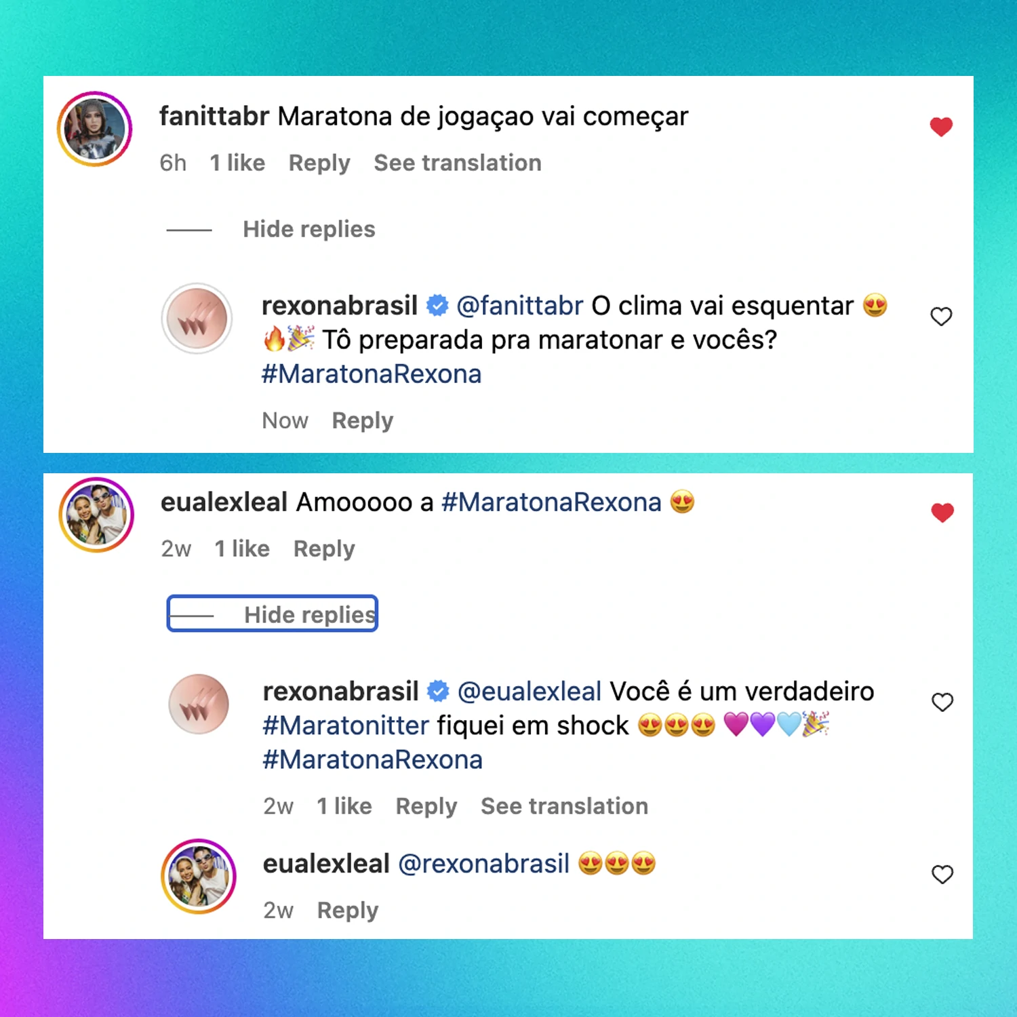This screenshot has width=1017, height=1017.
Task: Open #Maratonitter hashtag link
Action: [x=346, y=725]
